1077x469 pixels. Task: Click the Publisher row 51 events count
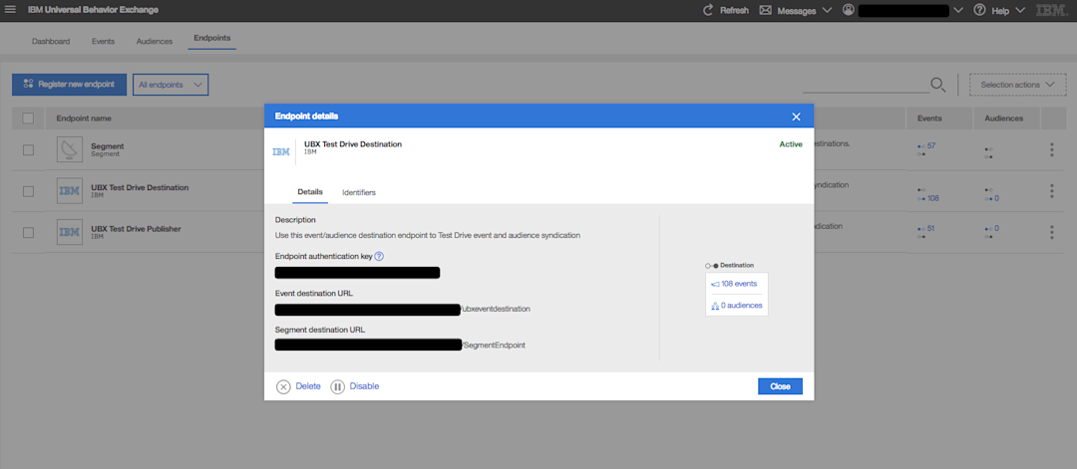click(x=931, y=228)
